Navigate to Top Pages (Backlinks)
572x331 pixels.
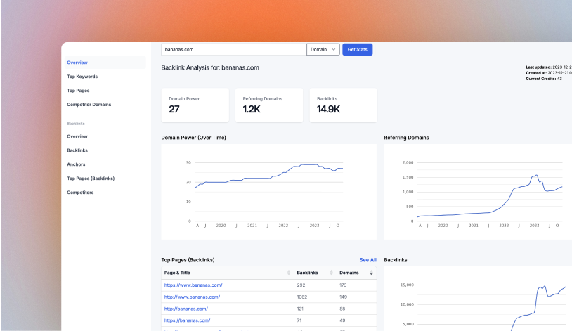click(x=91, y=179)
